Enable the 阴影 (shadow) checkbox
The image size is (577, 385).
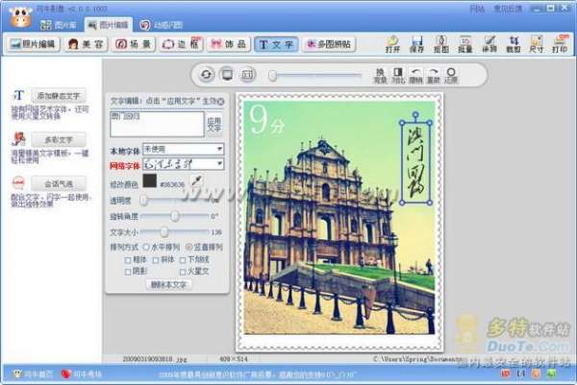(x=128, y=272)
